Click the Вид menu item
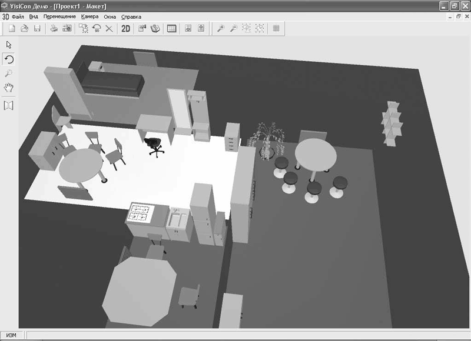Viewport: 471px width, 341px height. pyautogui.click(x=34, y=17)
